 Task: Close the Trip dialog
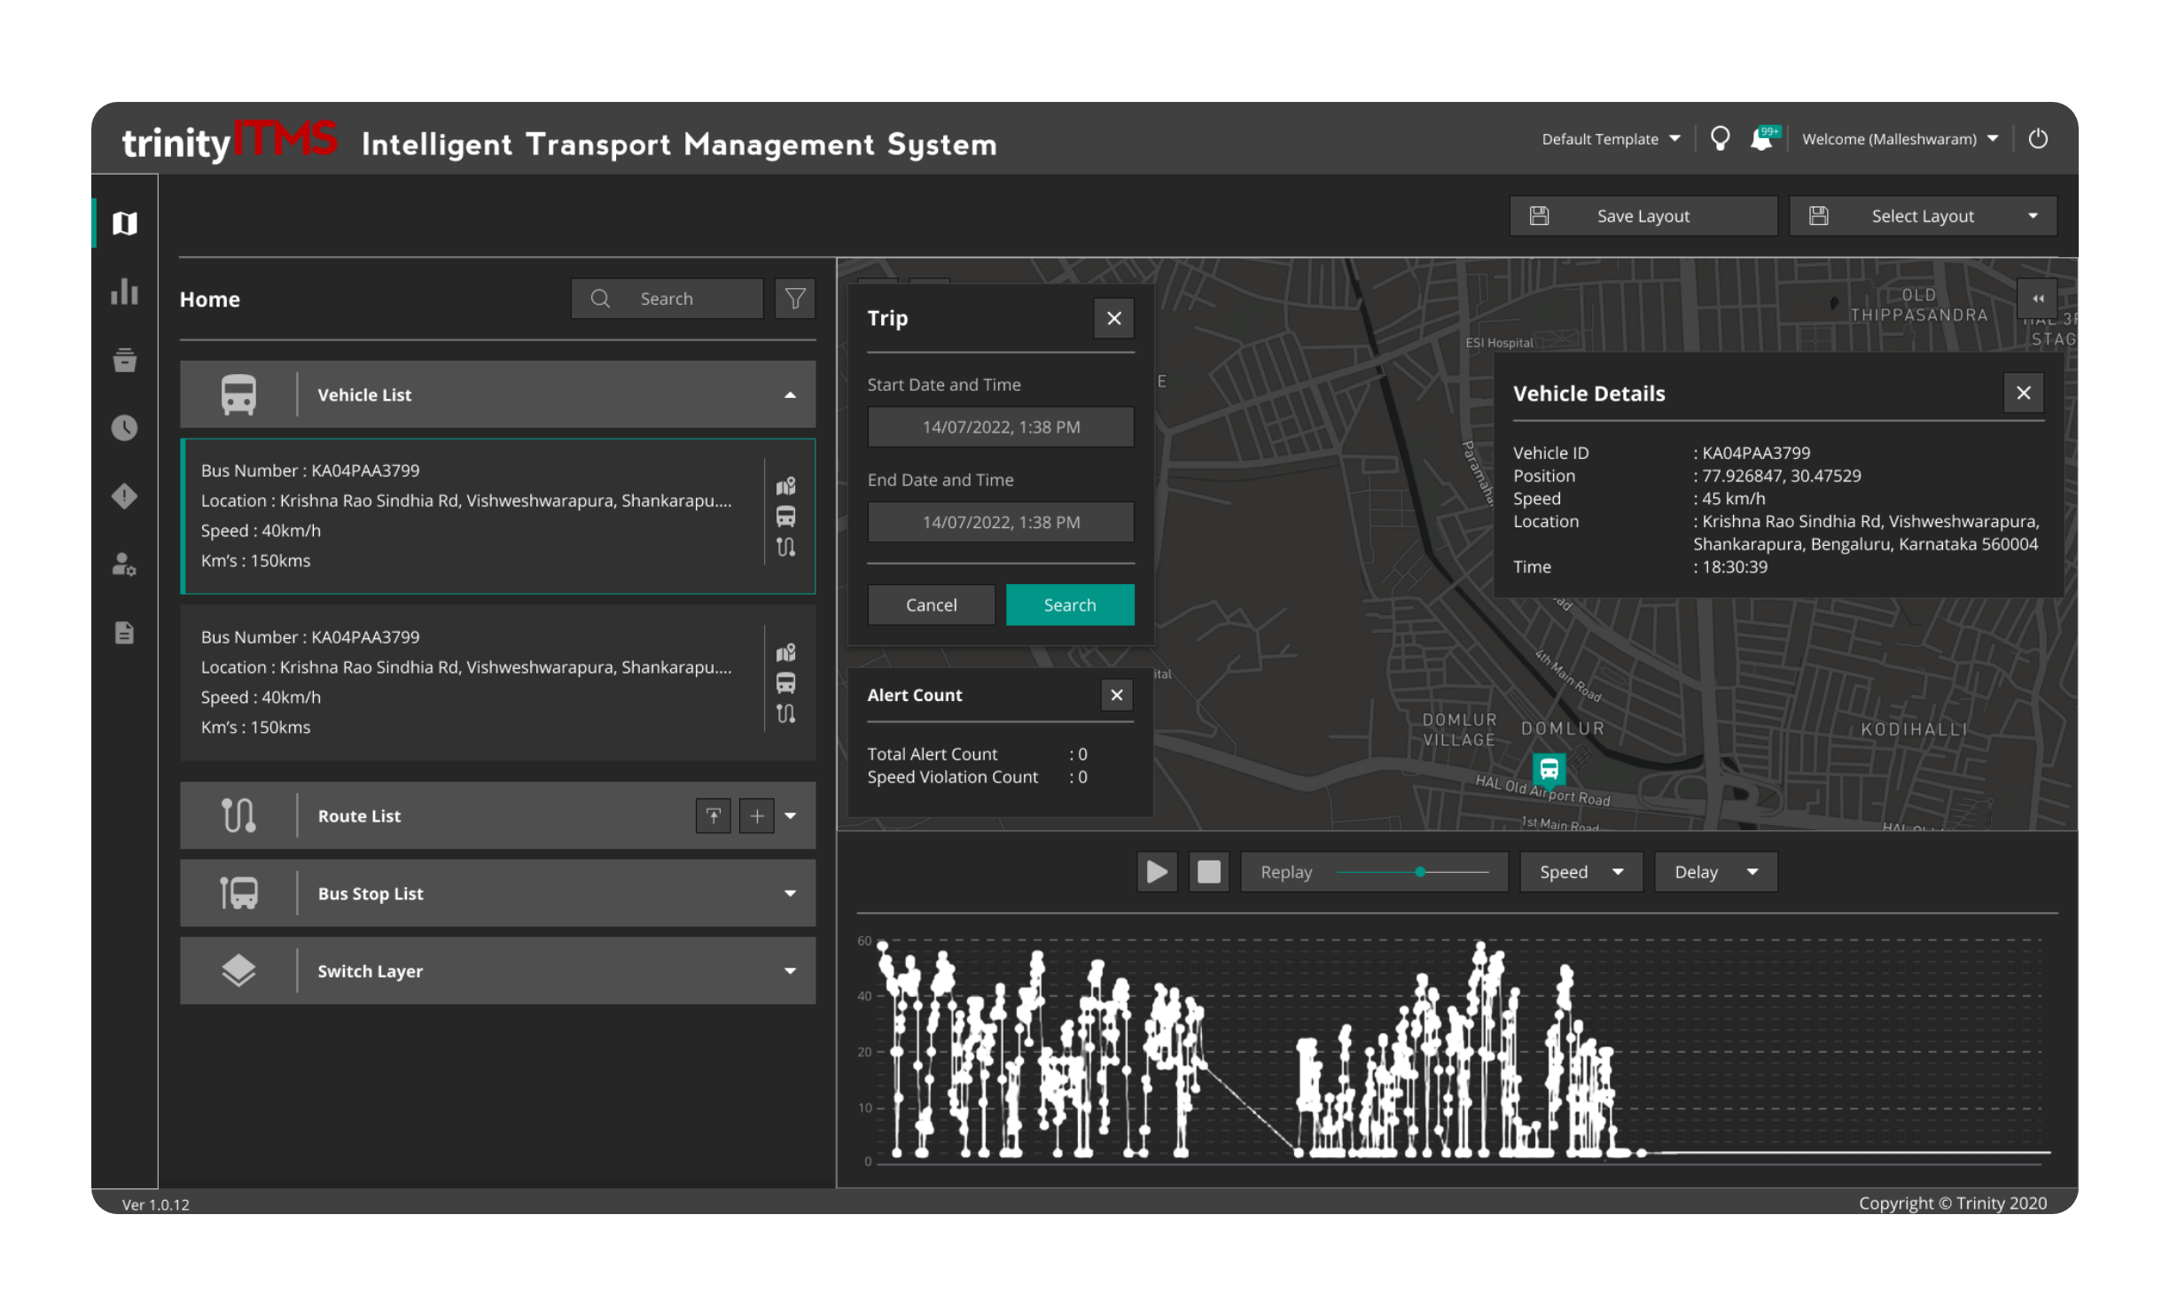[1115, 318]
